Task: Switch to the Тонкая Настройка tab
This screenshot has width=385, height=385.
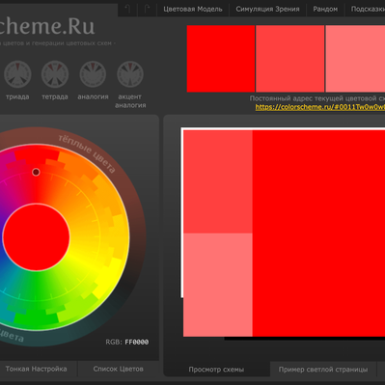Action: tap(36, 369)
